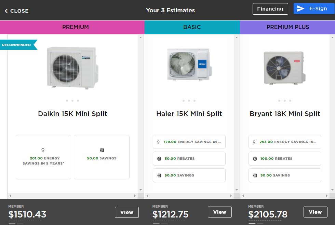
Task: Click the rebates icon on Bryant estimate
Action: tap(255, 158)
